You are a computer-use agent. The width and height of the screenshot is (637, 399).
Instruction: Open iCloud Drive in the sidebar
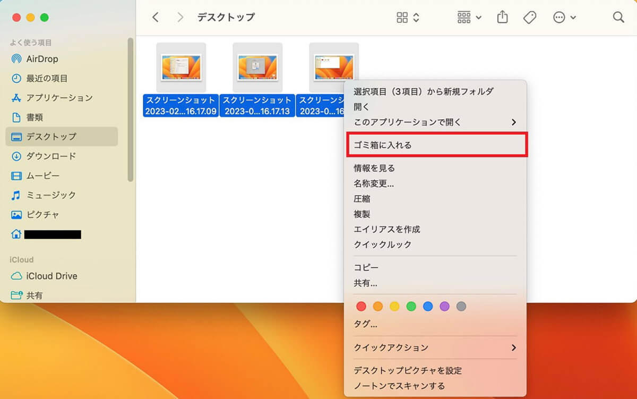(x=62, y=276)
